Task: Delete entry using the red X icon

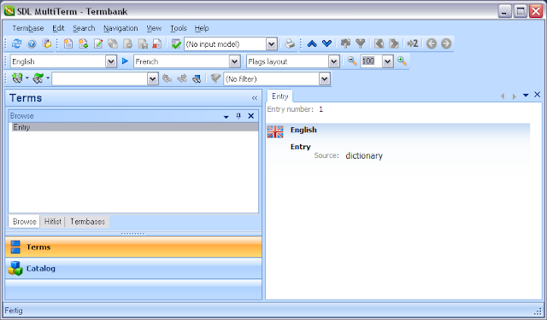Action: click(x=157, y=44)
